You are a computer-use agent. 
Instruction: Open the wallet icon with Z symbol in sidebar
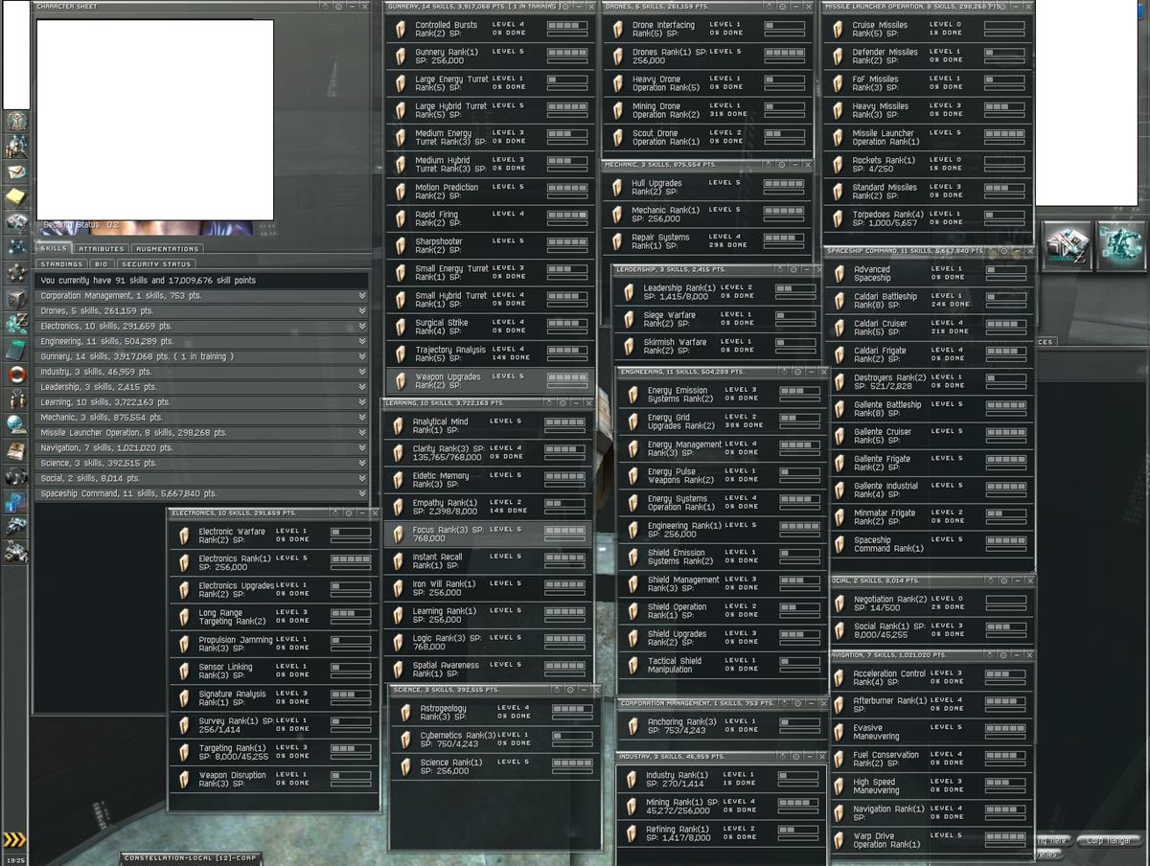pyautogui.click(x=16, y=324)
